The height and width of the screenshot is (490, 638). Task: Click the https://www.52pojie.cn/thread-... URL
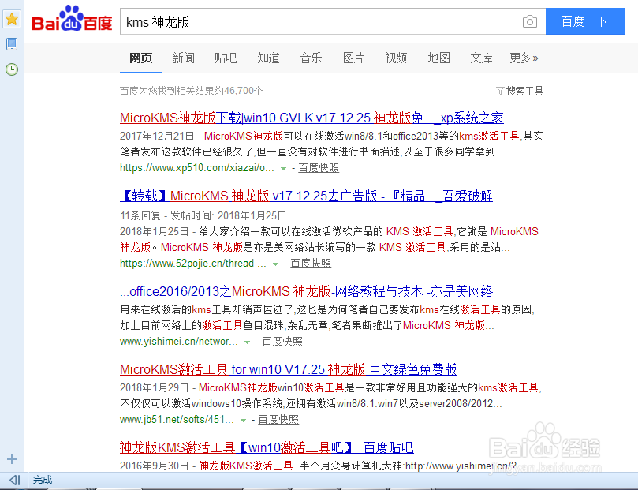(193, 264)
